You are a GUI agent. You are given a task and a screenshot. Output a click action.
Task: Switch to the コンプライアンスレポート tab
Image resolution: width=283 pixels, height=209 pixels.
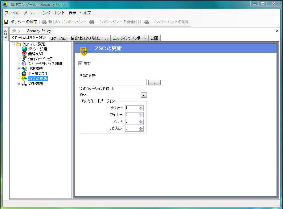[x=129, y=38]
